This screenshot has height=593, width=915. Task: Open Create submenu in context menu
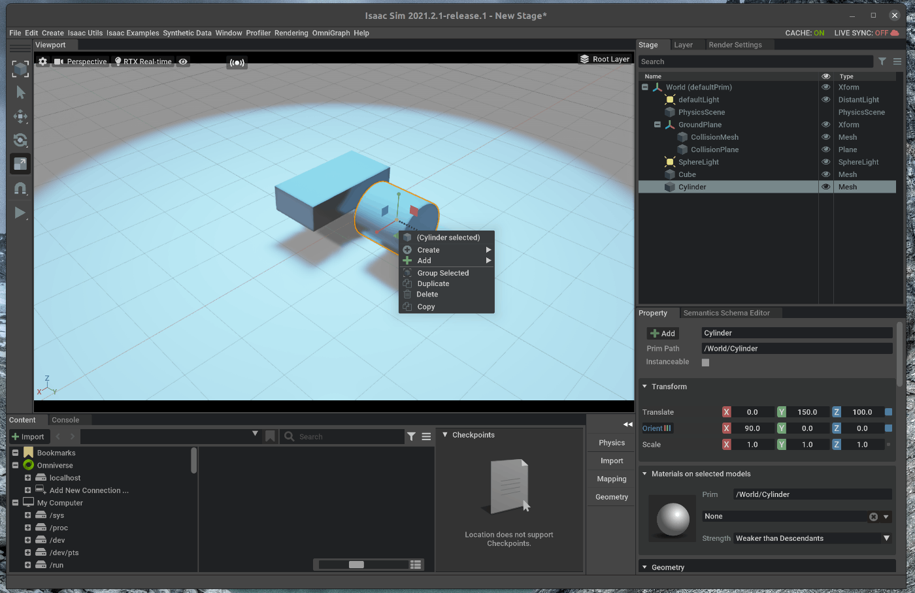pyautogui.click(x=446, y=250)
